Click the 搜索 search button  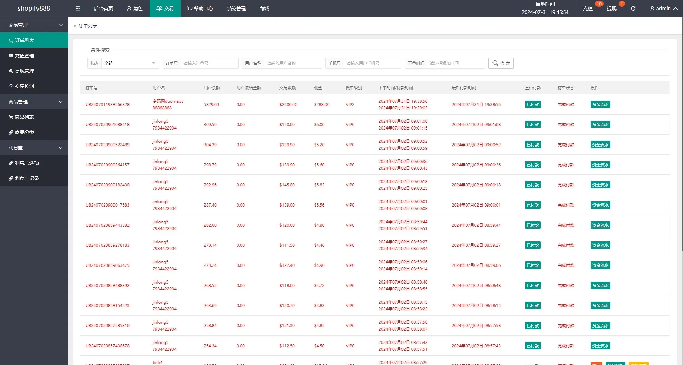(501, 63)
